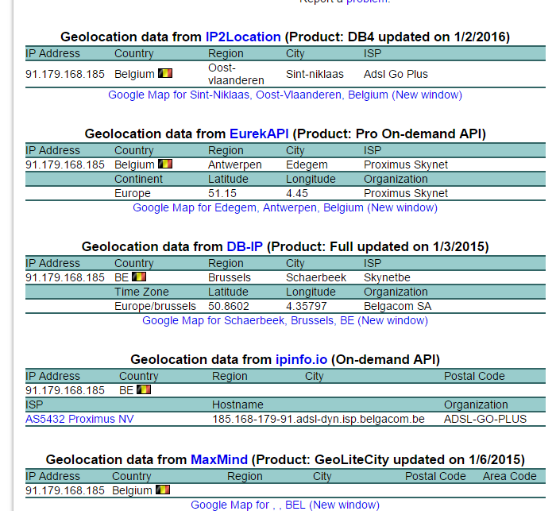Click the Sint-niklaas city cell

coord(315,74)
